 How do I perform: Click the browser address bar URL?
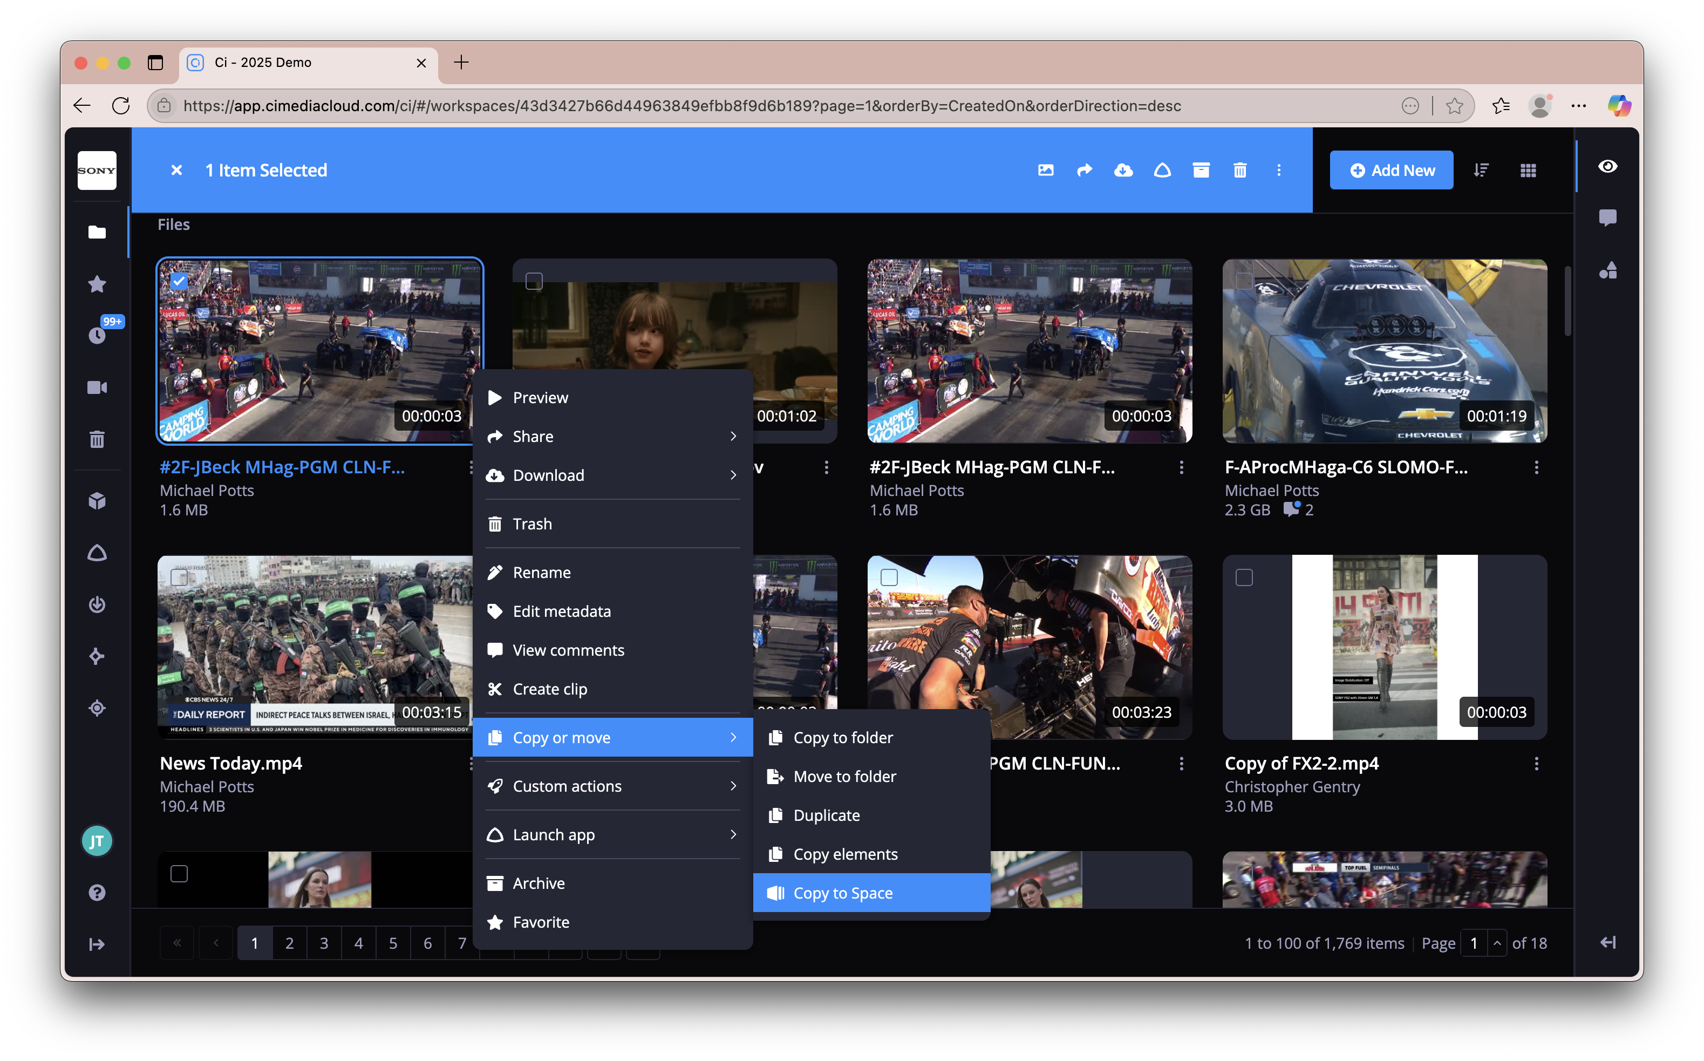pos(682,106)
